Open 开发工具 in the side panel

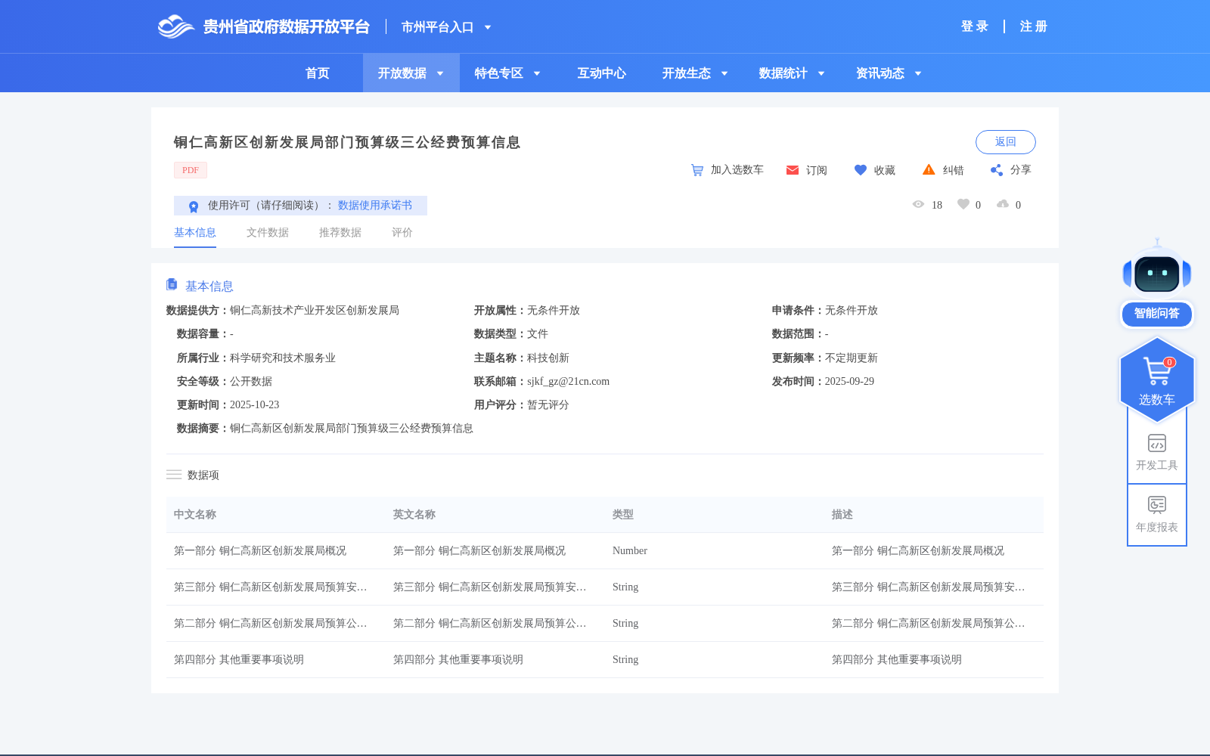pyautogui.click(x=1157, y=452)
